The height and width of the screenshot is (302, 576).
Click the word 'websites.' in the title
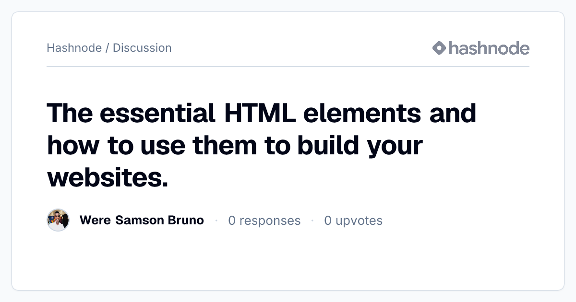coord(108,178)
